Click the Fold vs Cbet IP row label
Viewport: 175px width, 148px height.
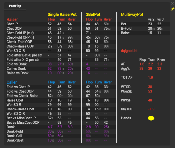pyautogui.click(x=18, y=87)
